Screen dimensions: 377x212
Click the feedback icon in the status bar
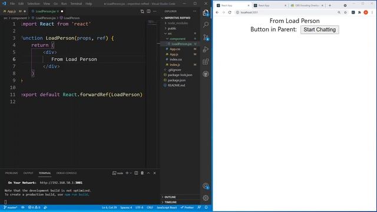[x=199, y=207]
